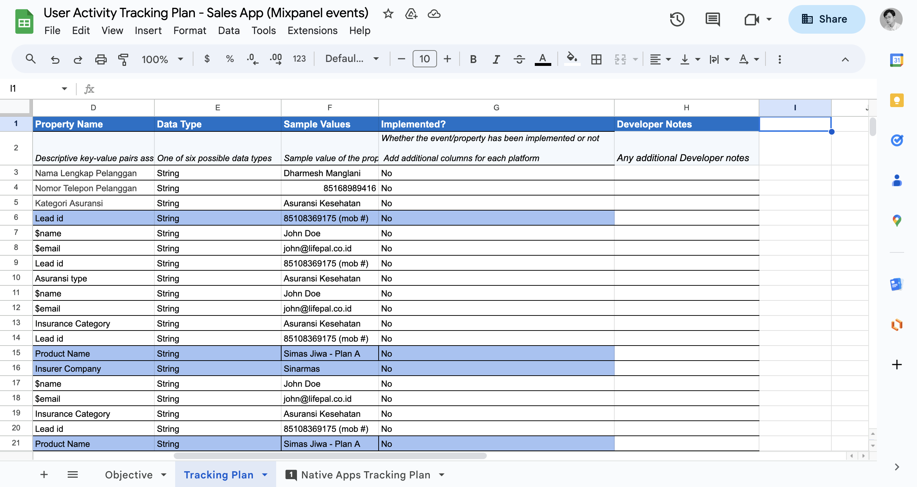Open text rotation dropdown
The height and width of the screenshot is (487, 917).
point(749,59)
